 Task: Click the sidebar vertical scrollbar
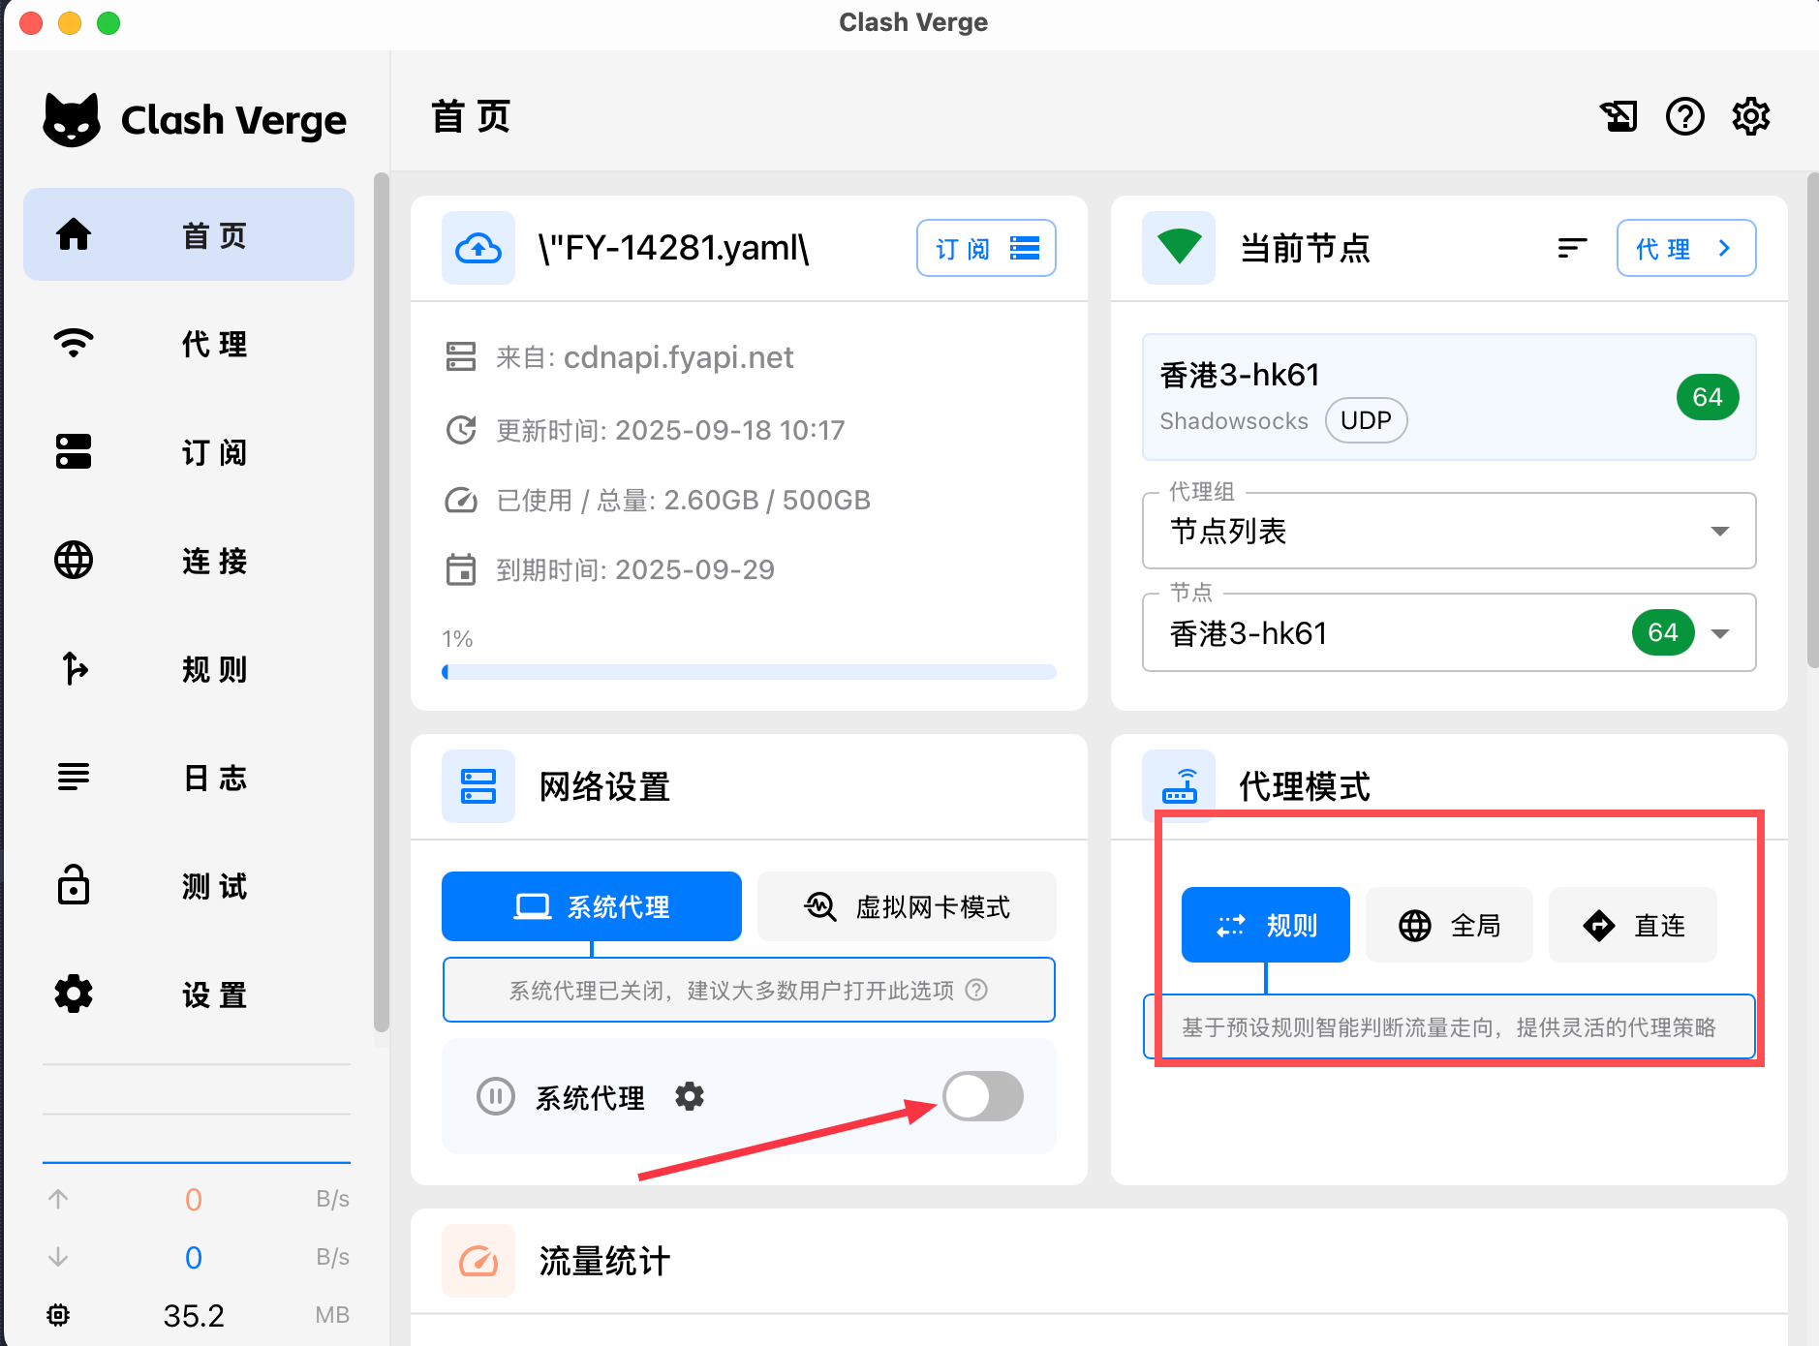click(x=381, y=602)
